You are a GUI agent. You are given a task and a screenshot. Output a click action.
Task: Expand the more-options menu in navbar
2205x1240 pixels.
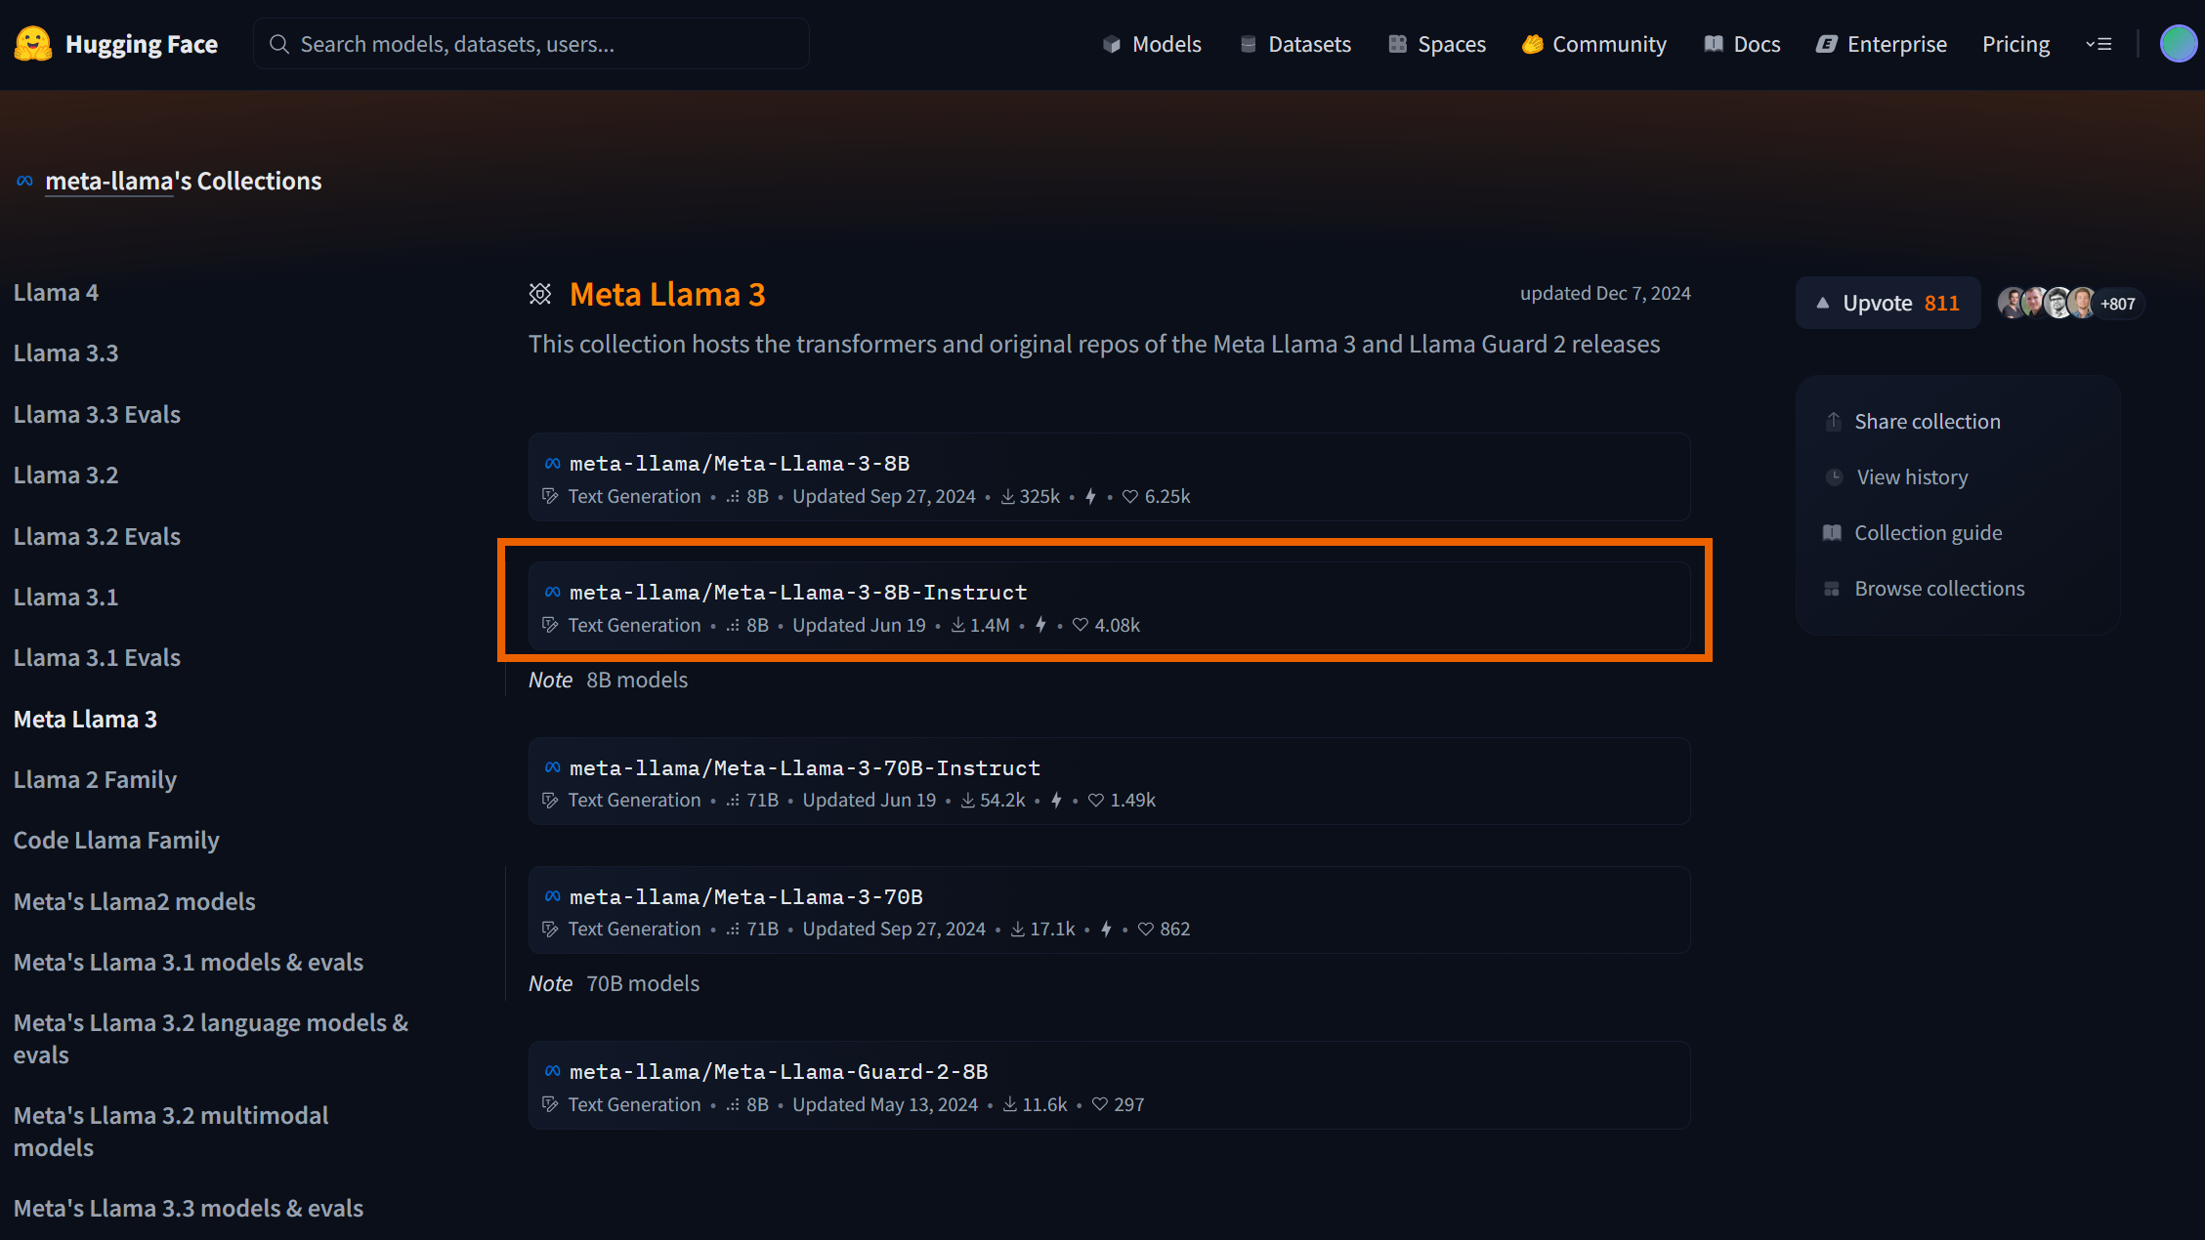(x=2099, y=44)
